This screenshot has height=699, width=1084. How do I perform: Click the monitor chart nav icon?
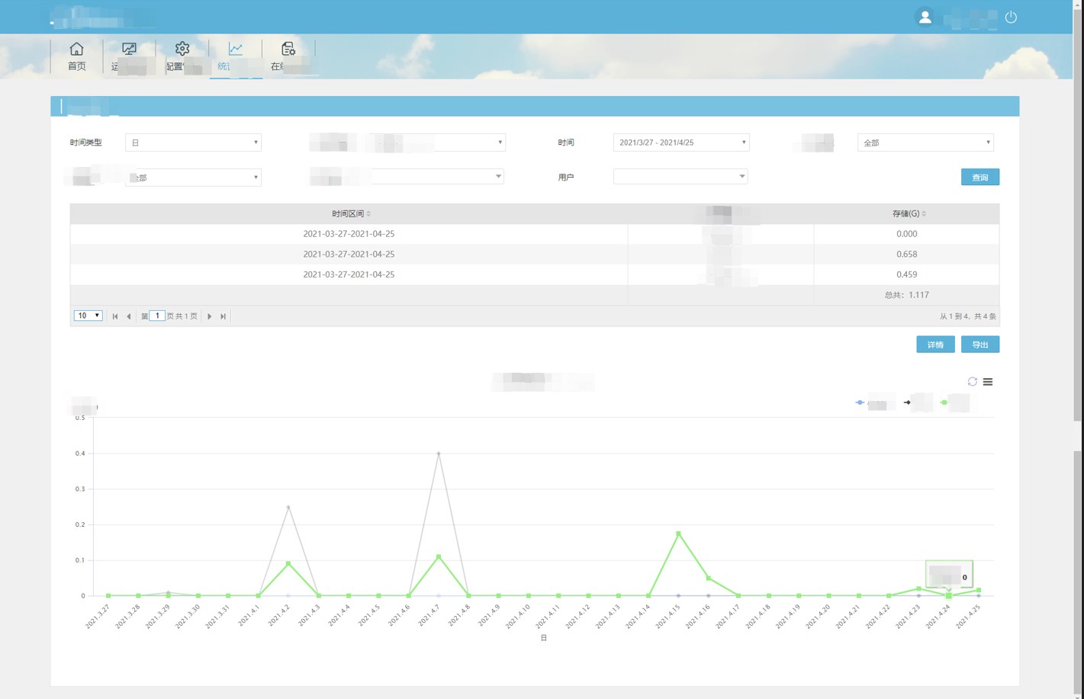coord(129,50)
